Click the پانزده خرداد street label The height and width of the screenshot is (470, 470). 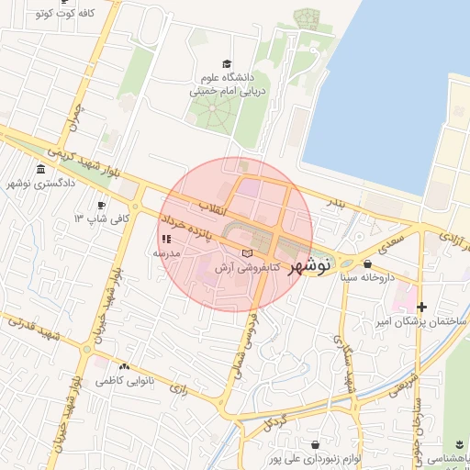coord(186,228)
